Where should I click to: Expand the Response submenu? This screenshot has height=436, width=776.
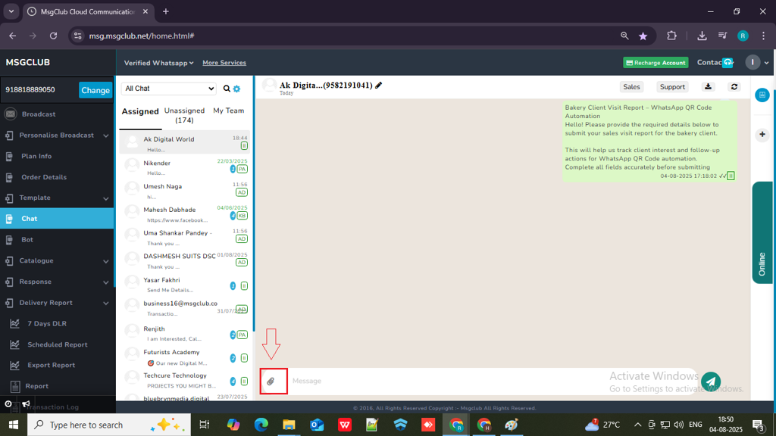click(x=106, y=282)
